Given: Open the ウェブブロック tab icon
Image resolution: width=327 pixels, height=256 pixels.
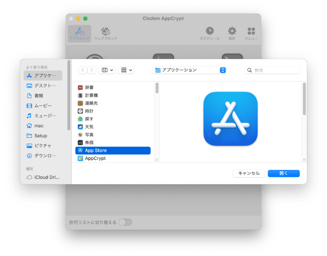Looking at the screenshot, I should [x=105, y=33].
